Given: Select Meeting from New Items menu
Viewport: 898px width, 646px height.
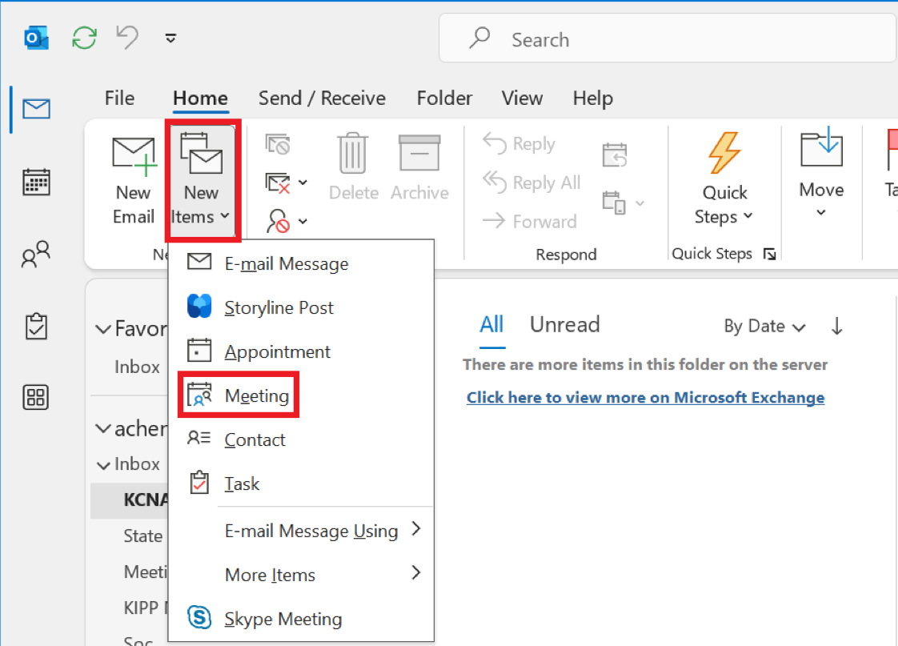Looking at the screenshot, I should pos(256,395).
